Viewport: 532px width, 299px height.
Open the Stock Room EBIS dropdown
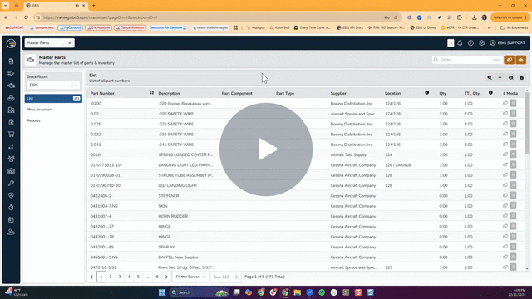pyautogui.click(x=53, y=85)
